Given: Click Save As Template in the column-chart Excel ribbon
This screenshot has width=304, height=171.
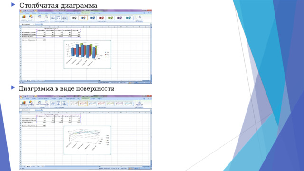Looking at the screenshot, I should coord(31,18).
